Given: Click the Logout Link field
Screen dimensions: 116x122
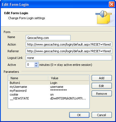Looking at the screenshot, I should click(69, 58).
